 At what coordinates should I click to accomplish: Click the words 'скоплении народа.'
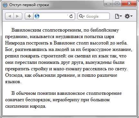[26, 106]
